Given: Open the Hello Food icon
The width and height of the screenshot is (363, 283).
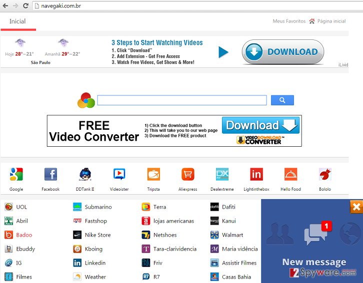Looking at the screenshot, I should pos(290,174).
